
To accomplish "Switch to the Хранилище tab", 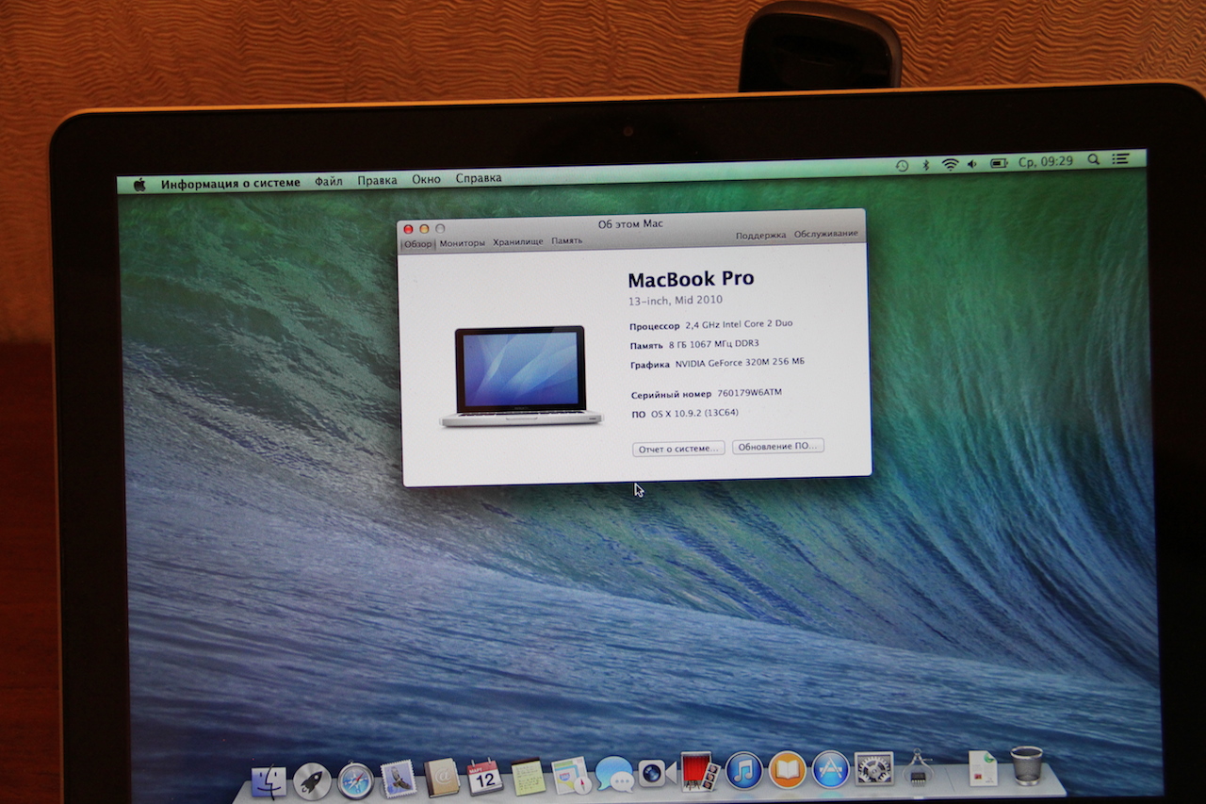I will 518,241.
